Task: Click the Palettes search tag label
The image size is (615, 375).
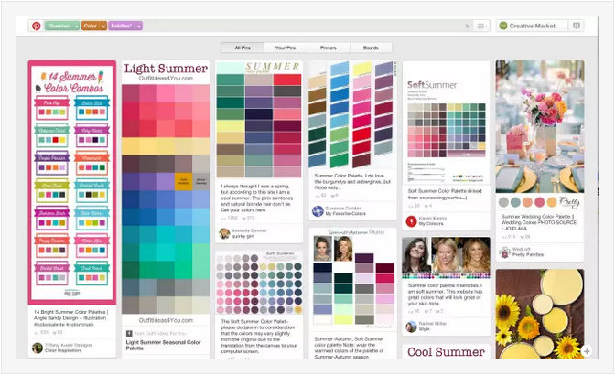Action: point(122,27)
